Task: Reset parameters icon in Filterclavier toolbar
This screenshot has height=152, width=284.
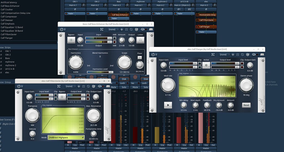Action: 93,87
